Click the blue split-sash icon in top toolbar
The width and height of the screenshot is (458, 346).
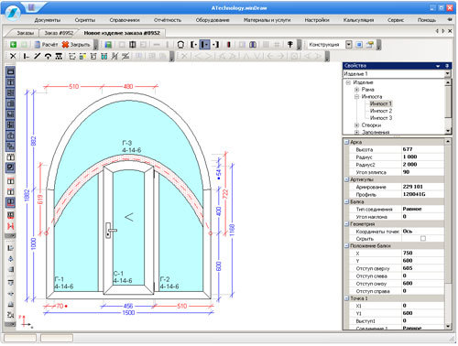(253, 45)
